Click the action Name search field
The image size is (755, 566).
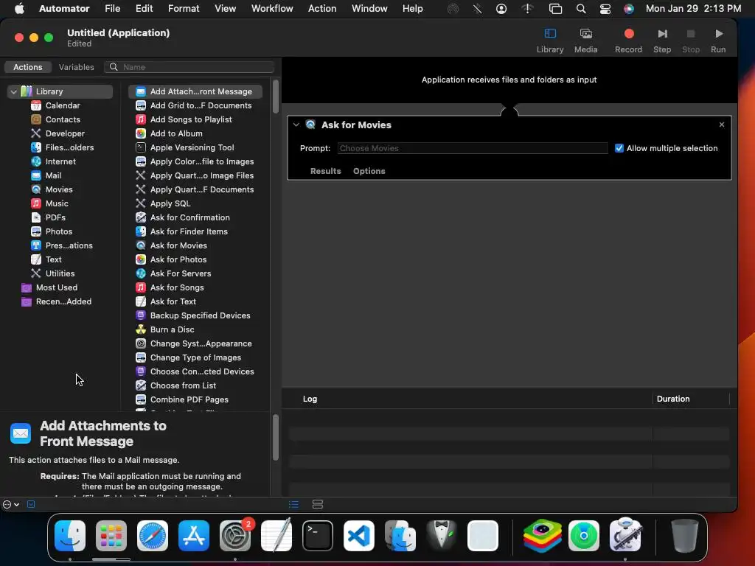click(189, 67)
